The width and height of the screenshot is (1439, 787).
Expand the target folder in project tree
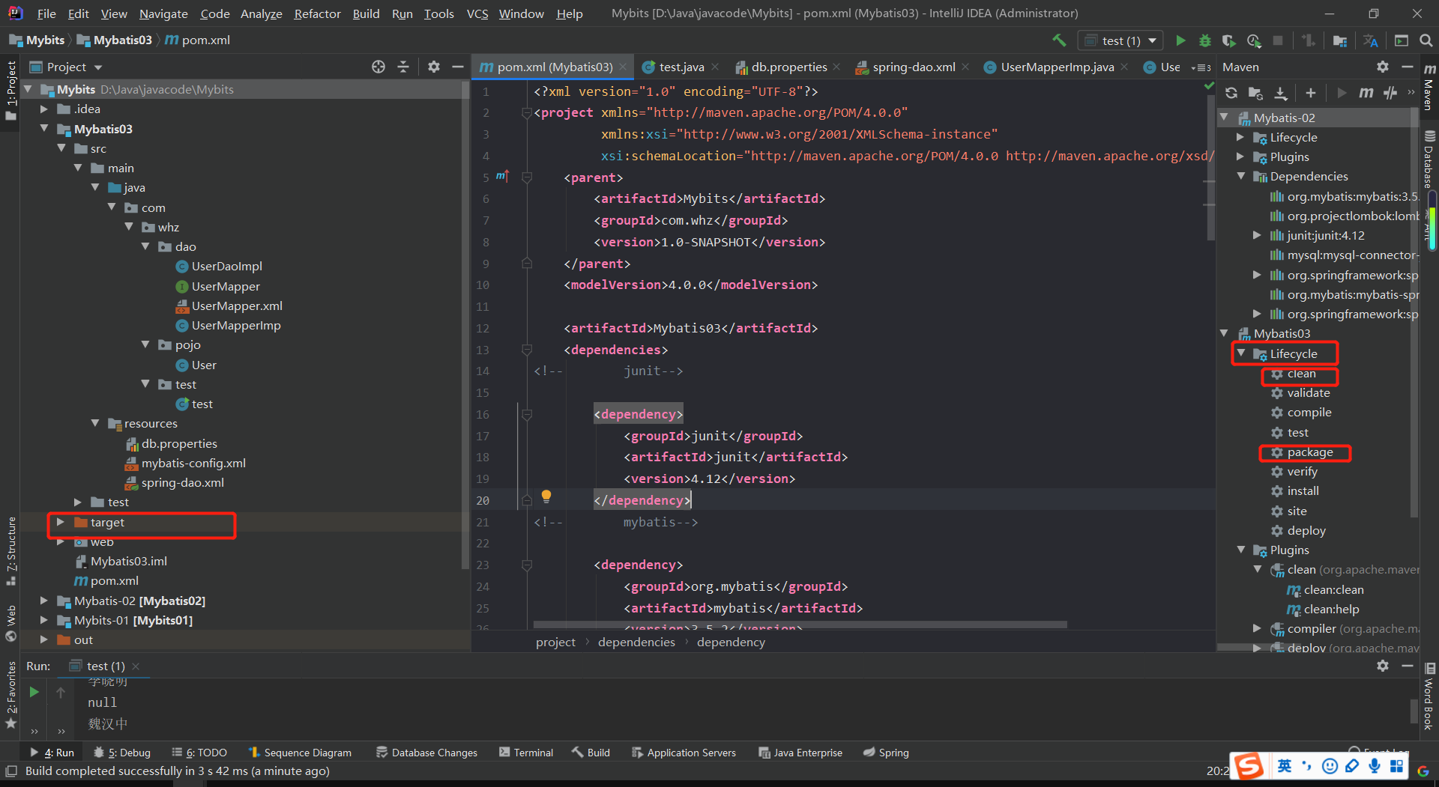(x=61, y=522)
